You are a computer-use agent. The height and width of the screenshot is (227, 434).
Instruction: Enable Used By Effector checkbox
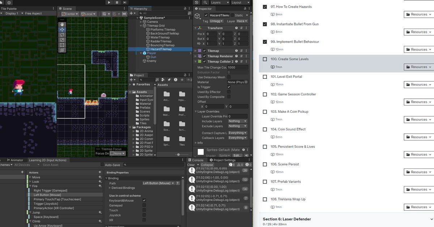tap(229, 92)
